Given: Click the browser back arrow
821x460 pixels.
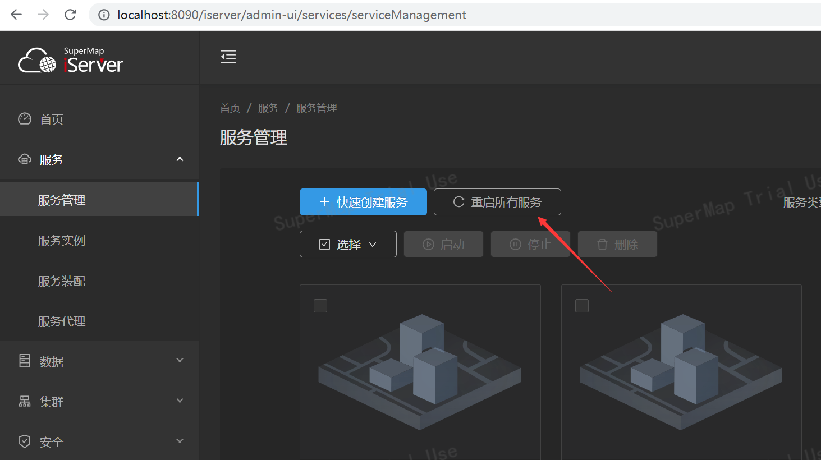Looking at the screenshot, I should tap(16, 15).
